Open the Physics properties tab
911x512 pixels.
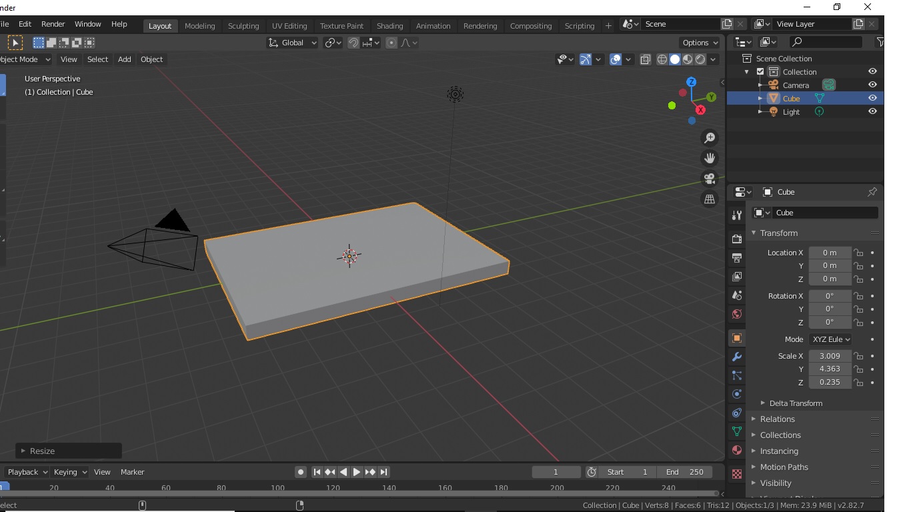click(x=737, y=394)
